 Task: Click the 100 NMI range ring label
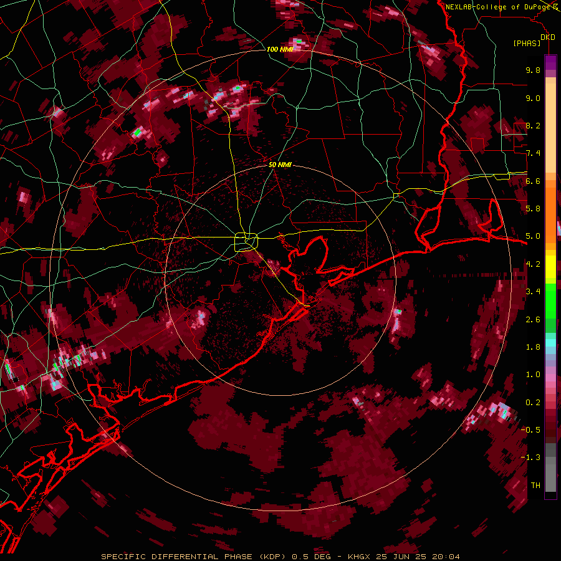point(280,49)
